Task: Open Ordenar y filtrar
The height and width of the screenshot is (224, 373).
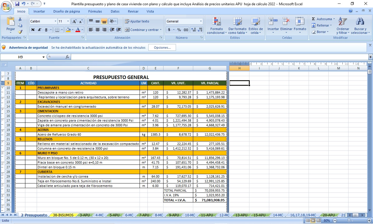Action: [x=343, y=26]
